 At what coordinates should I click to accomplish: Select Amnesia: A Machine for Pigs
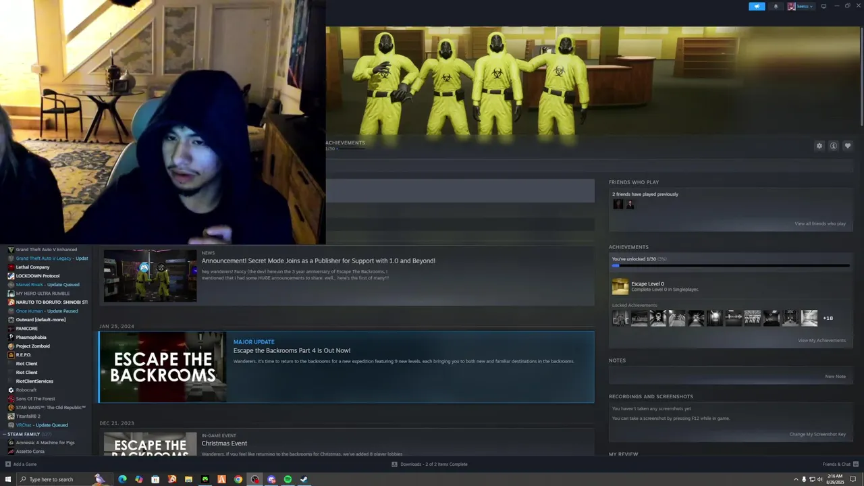tap(45, 443)
